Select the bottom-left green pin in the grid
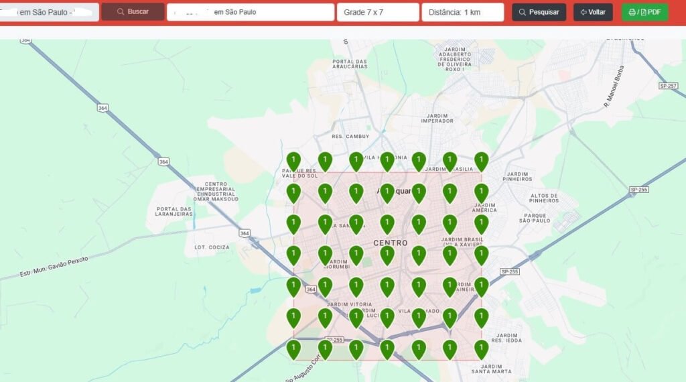 293,349
